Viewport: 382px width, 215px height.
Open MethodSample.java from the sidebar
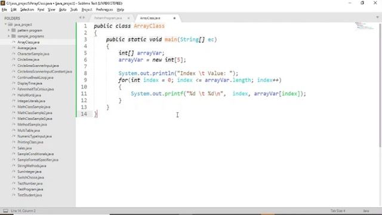[x=32, y=125]
